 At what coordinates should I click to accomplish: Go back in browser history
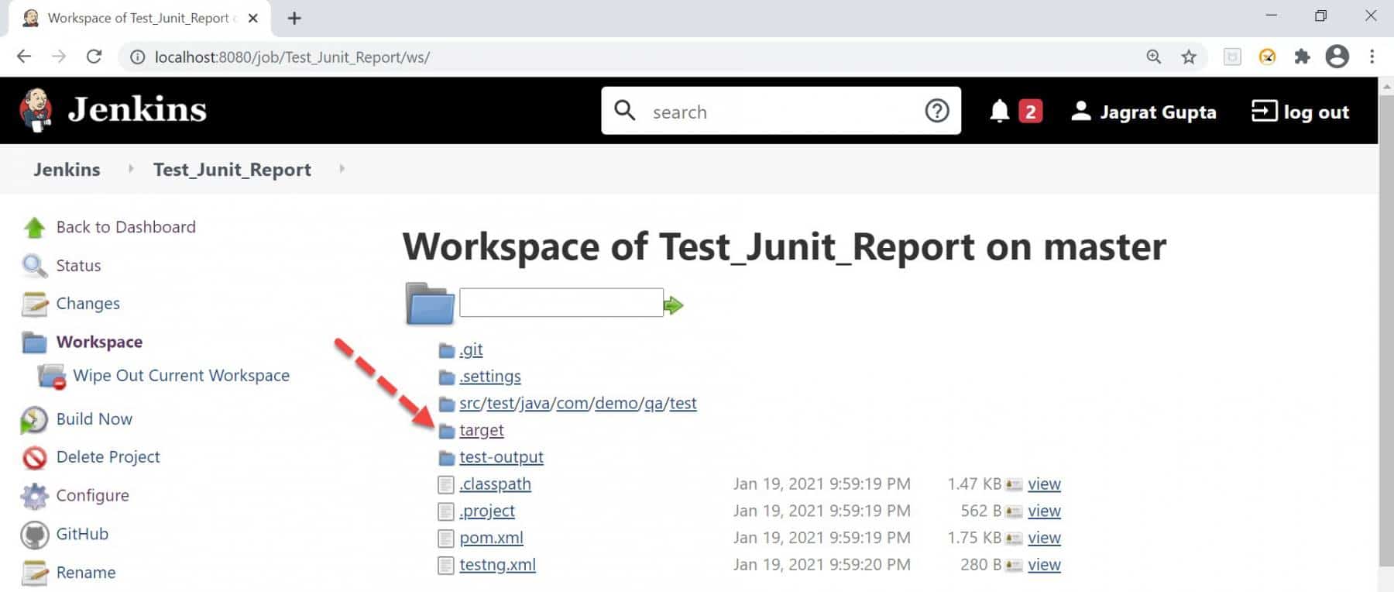[x=24, y=57]
